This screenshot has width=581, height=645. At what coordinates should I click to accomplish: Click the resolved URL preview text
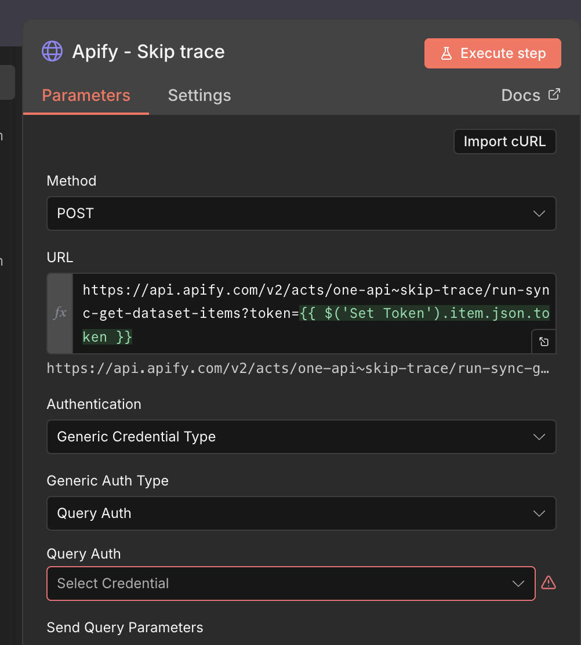(x=298, y=368)
